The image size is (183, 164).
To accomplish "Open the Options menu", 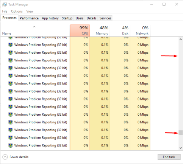I will (17, 11).
